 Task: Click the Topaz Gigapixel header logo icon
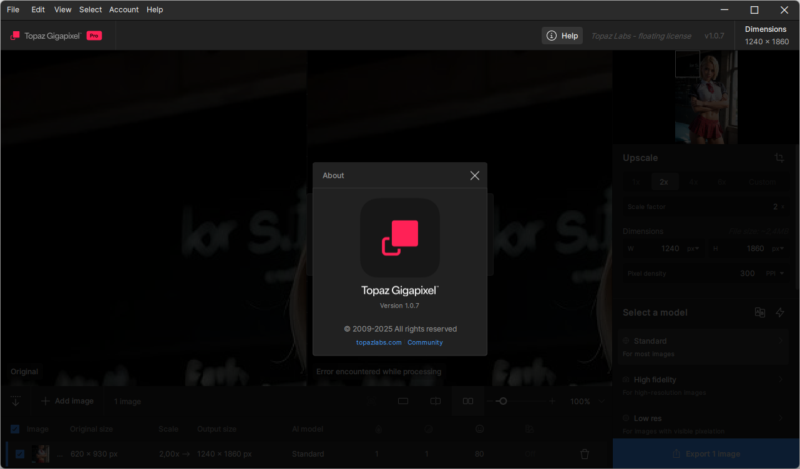tap(16, 36)
